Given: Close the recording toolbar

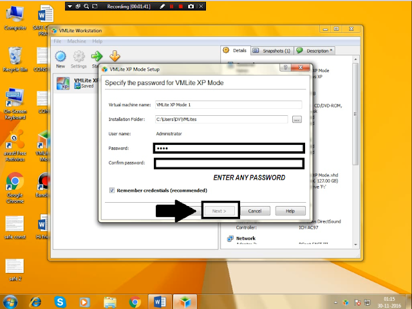Looking at the screenshot, I should click(201, 6).
